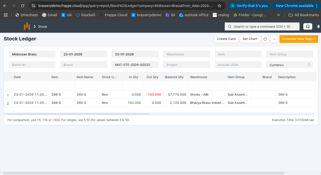Navigate to Stock breadcrumb
321x175 pixels.
coord(42,27)
